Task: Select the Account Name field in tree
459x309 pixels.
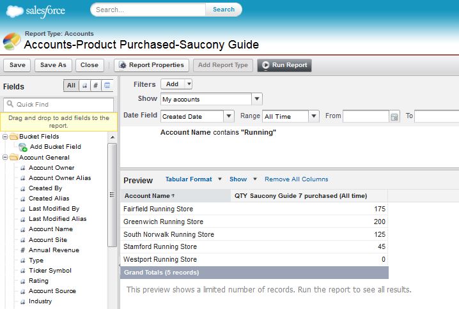Action: (x=51, y=229)
